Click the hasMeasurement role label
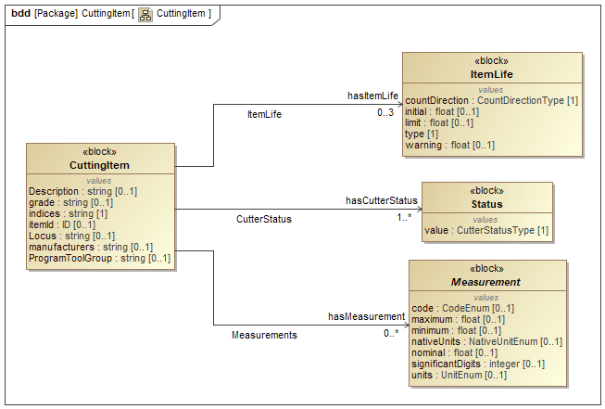605x409 pixels. pyautogui.click(x=366, y=316)
